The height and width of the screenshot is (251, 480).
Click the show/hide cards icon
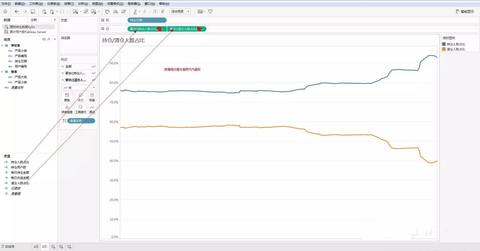(200, 12)
